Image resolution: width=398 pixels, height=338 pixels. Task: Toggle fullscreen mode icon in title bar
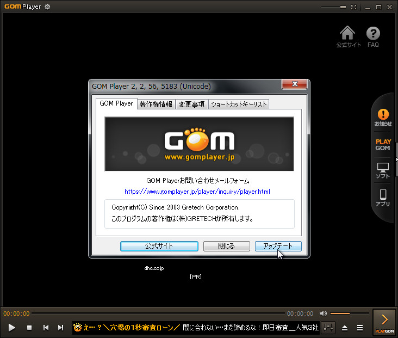(x=353, y=7)
